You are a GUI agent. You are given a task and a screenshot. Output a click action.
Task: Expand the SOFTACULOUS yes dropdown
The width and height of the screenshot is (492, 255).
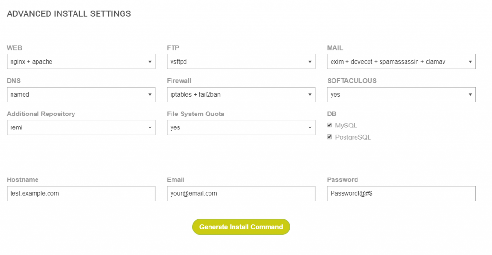[401, 94]
